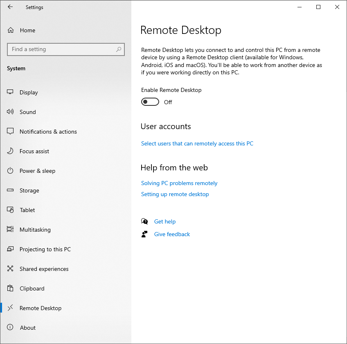Click the back arrow in title bar
The width and height of the screenshot is (347, 344).
pyautogui.click(x=10, y=7)
